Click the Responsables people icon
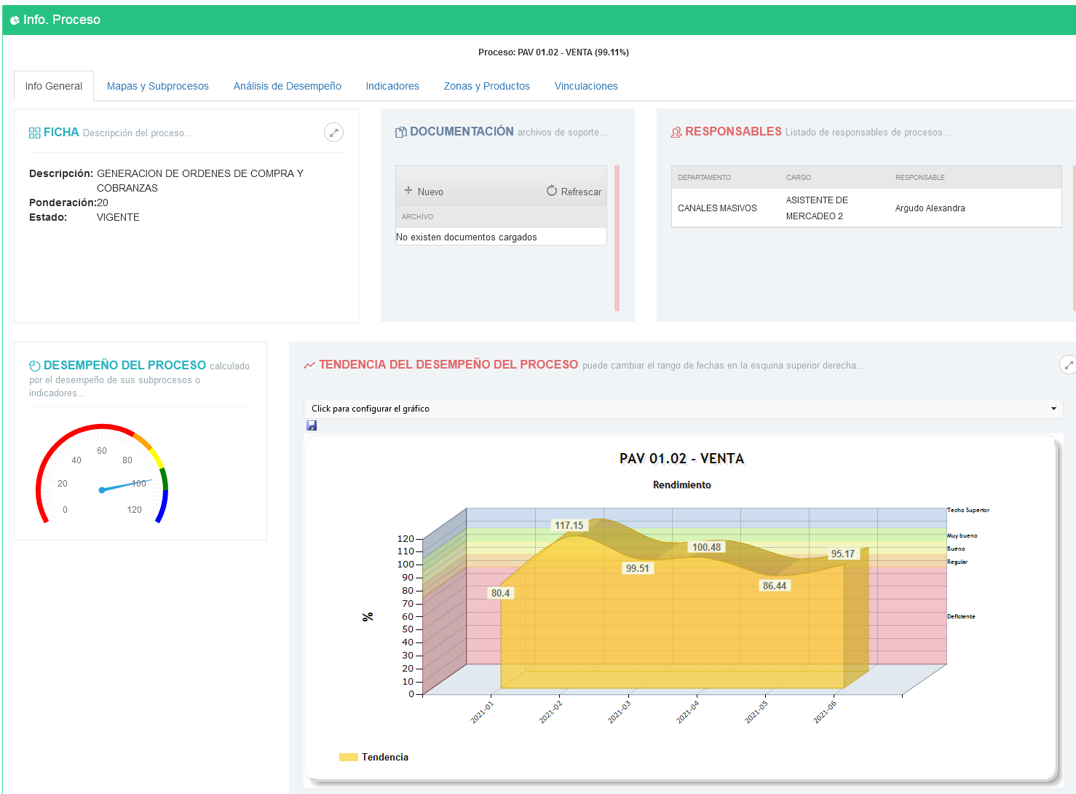This screenshot has width=1076, height=794. (676, 132)
